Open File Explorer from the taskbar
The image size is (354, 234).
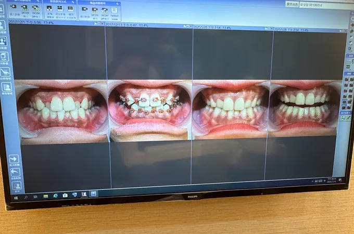click(46, 197)
